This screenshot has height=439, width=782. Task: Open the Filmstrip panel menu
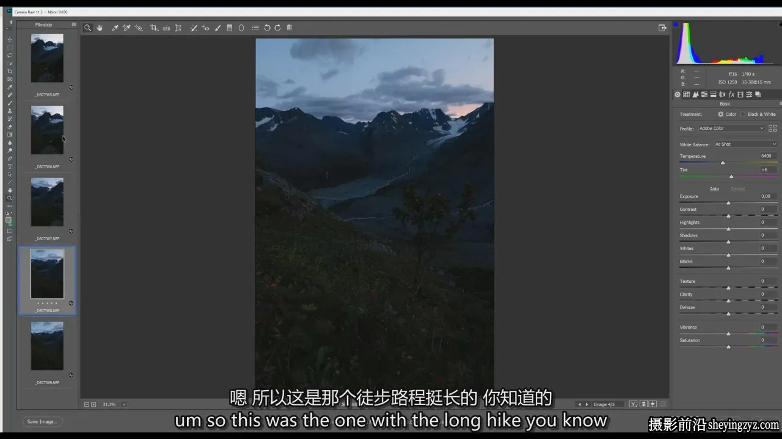pyautogui.click(x=74, y=25)
